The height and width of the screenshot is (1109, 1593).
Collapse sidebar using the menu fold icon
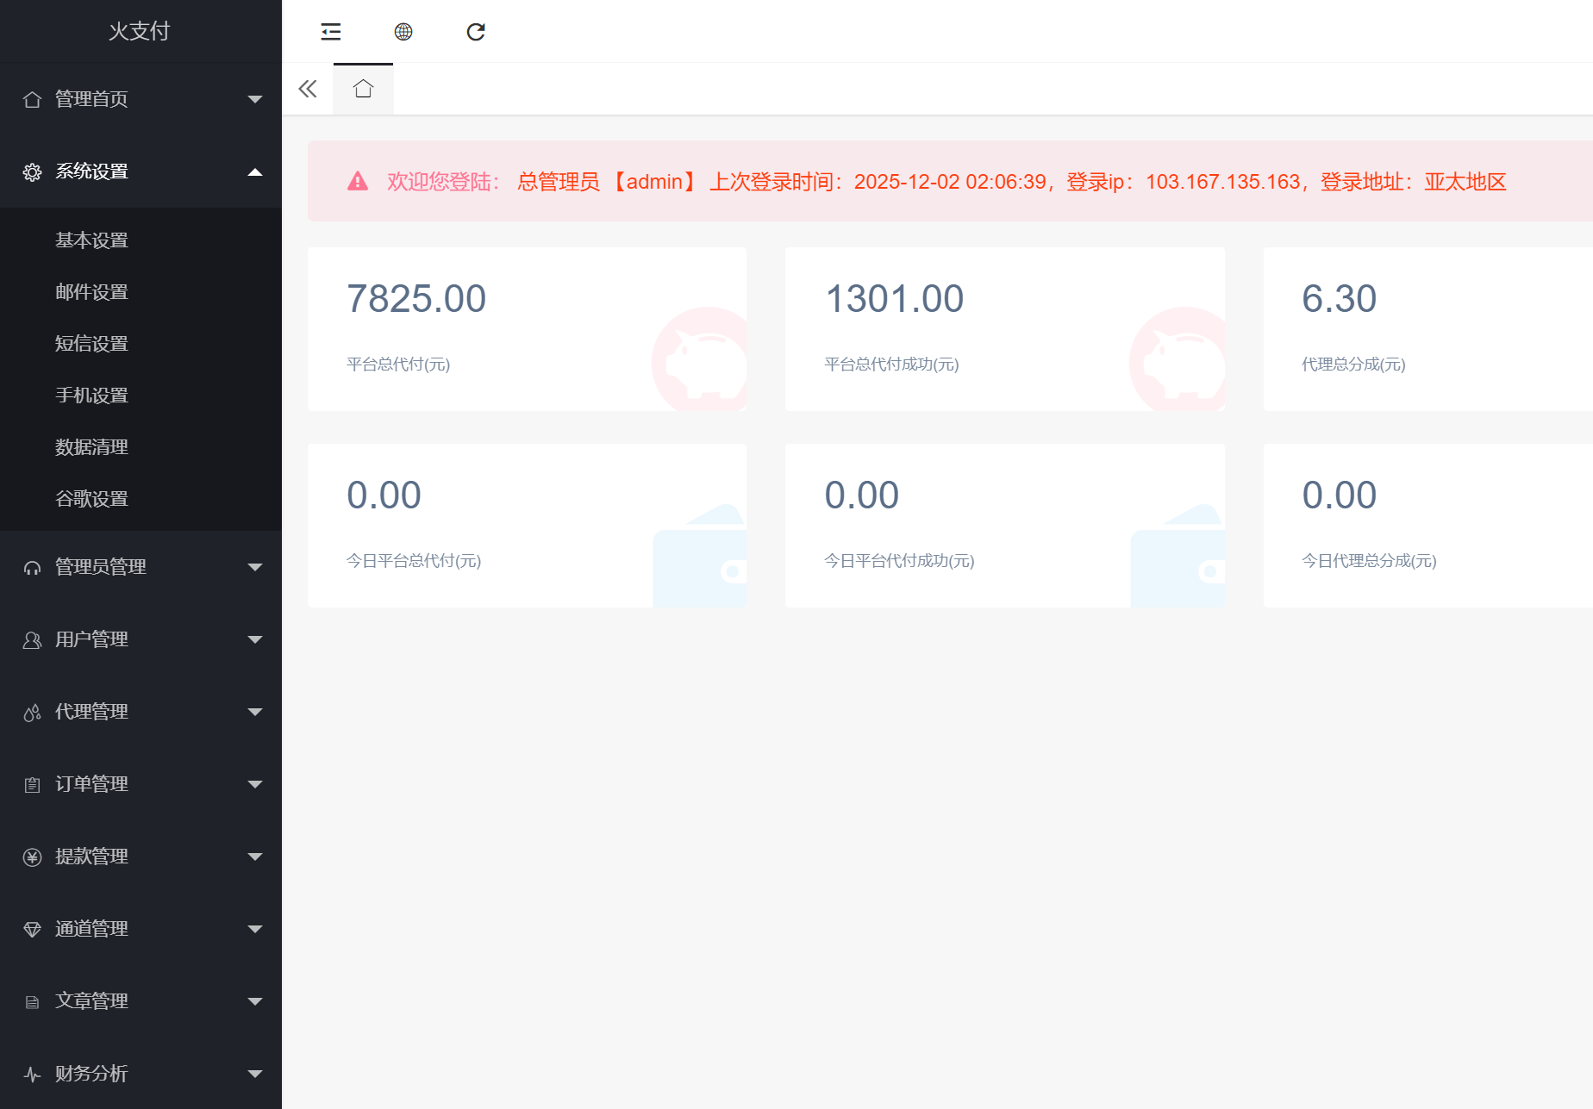pyautogui.click(x=331, y=32)
